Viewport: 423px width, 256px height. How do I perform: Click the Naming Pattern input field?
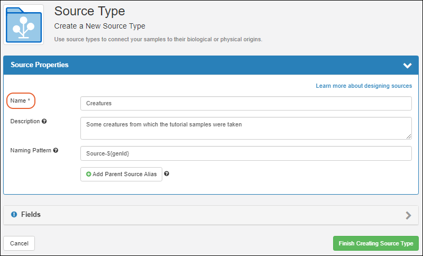(246, 153)
